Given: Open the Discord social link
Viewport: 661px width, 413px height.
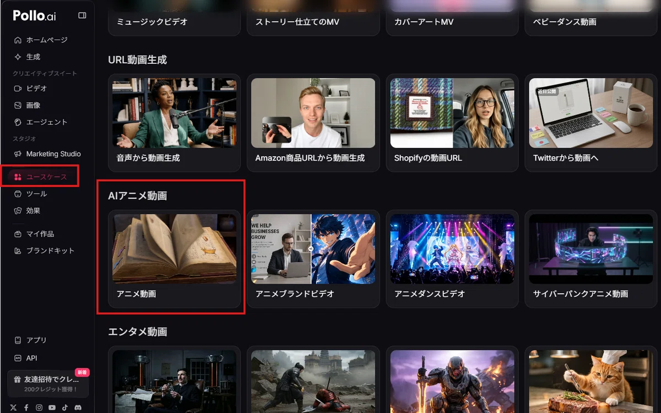Looking at the screenshot, I should 77,408.
